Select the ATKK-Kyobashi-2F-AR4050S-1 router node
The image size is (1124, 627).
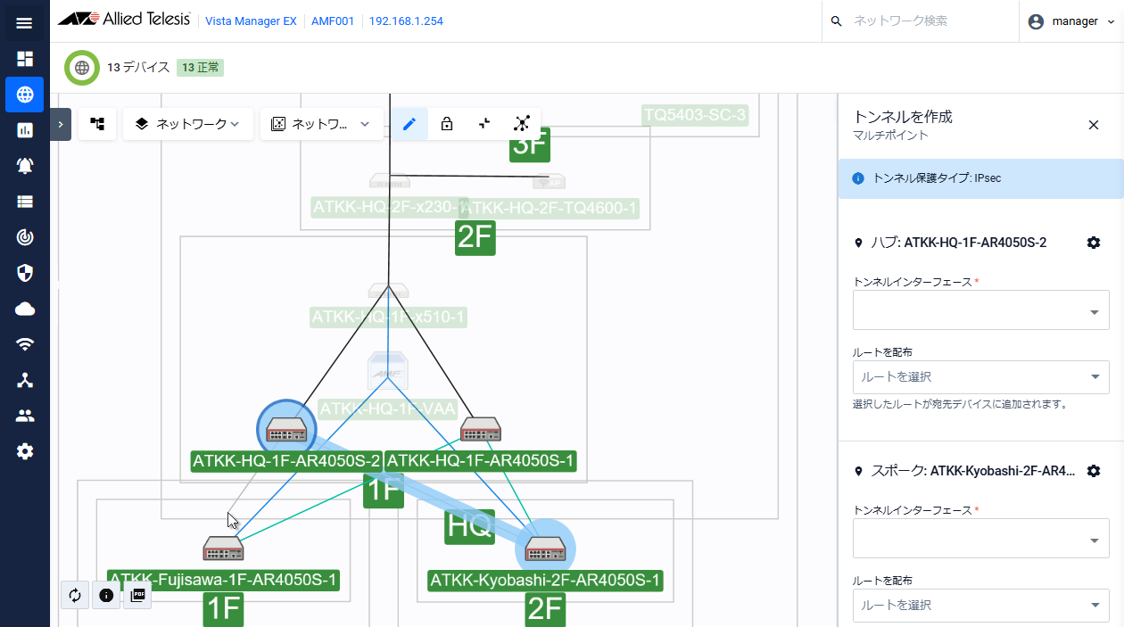(544, 549)
